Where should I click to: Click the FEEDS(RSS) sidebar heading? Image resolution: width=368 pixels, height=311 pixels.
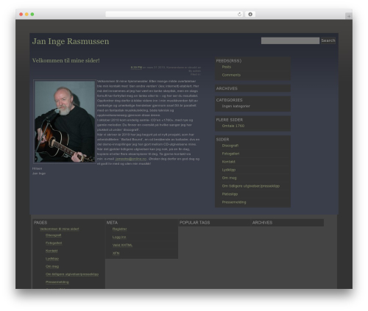point(229,61)
